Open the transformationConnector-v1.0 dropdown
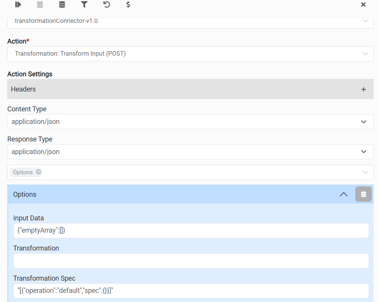379x302 pixels. [x=365, y=21]
